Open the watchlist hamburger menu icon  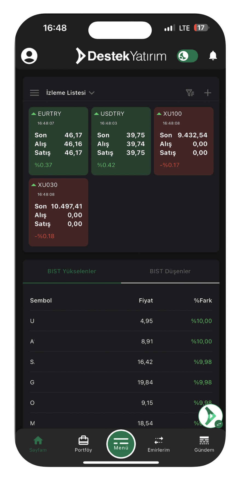point(34,93)
